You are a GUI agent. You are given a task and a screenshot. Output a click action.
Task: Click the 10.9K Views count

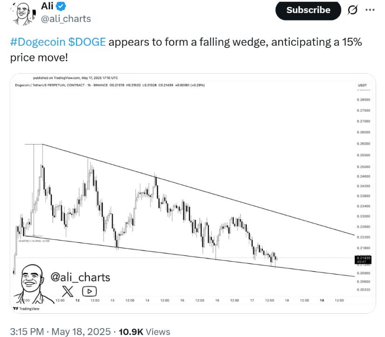[144, 332]
